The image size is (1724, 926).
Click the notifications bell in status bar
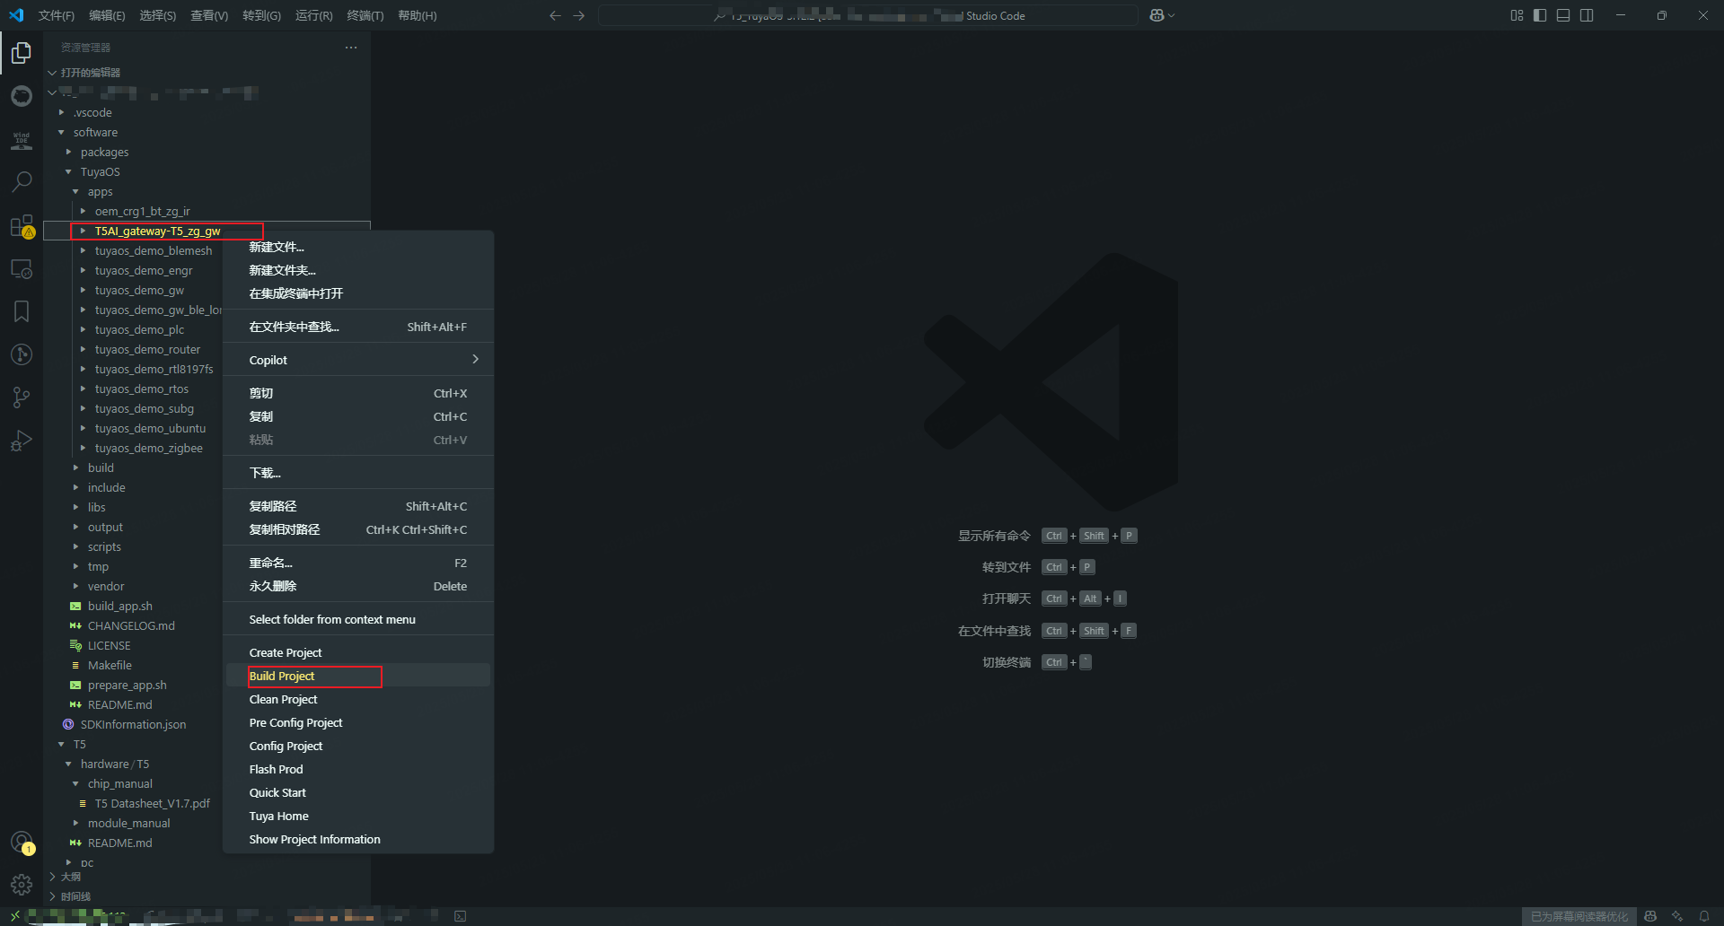pyautogui.click(x=1703, y=916)
